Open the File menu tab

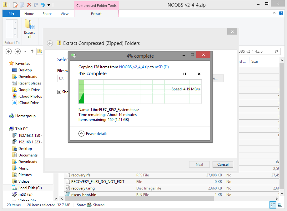point(11,13)
